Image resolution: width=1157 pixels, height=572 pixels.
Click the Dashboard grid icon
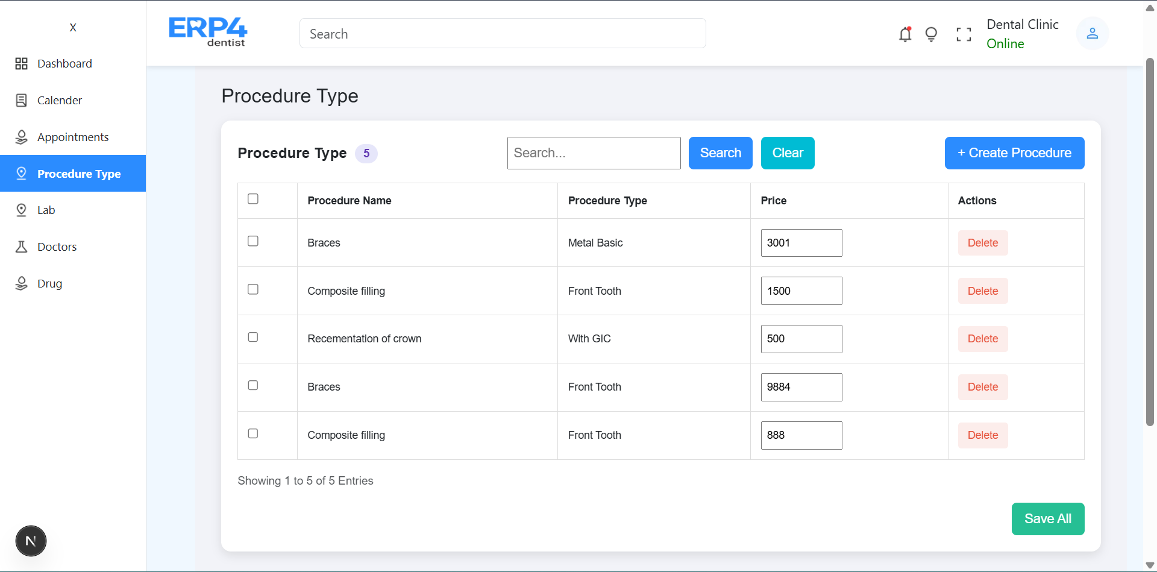click(22, 64)
